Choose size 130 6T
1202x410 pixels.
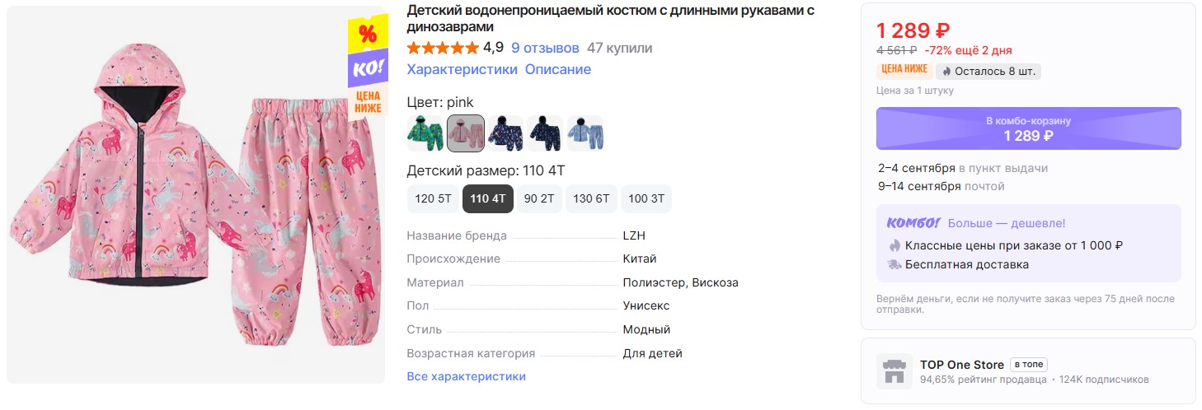(591, 199)
